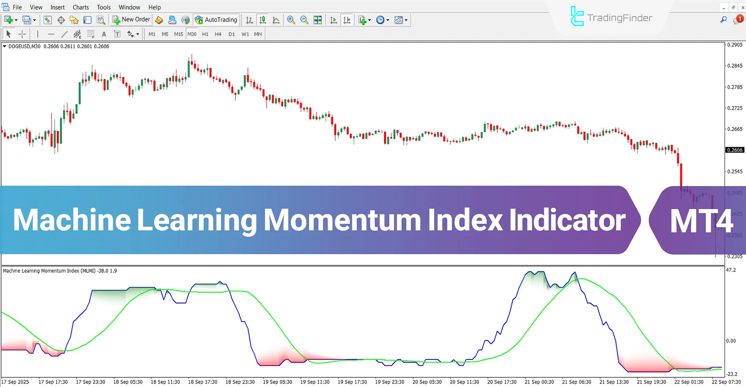Select the Crosshair tool
The width and height of the screenshot is (746, 387).
[x=22, y=34]
